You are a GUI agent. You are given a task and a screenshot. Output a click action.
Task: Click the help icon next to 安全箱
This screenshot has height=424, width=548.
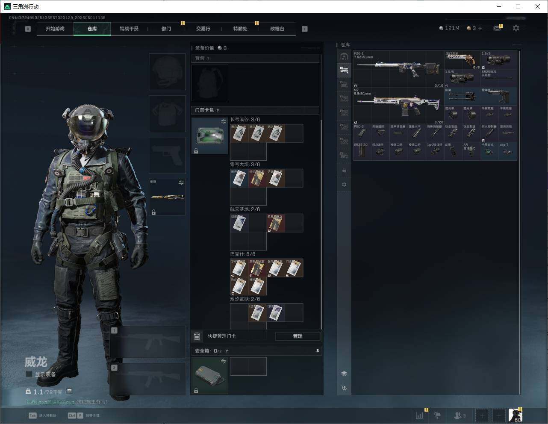coord(227,351)
